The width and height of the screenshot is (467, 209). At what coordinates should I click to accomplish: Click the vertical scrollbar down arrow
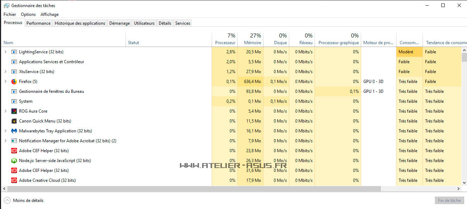(464, 183)
